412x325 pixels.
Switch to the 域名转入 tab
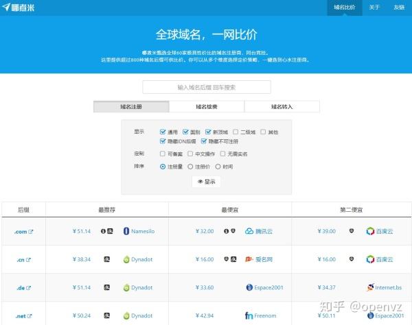(x=282, y=106)
